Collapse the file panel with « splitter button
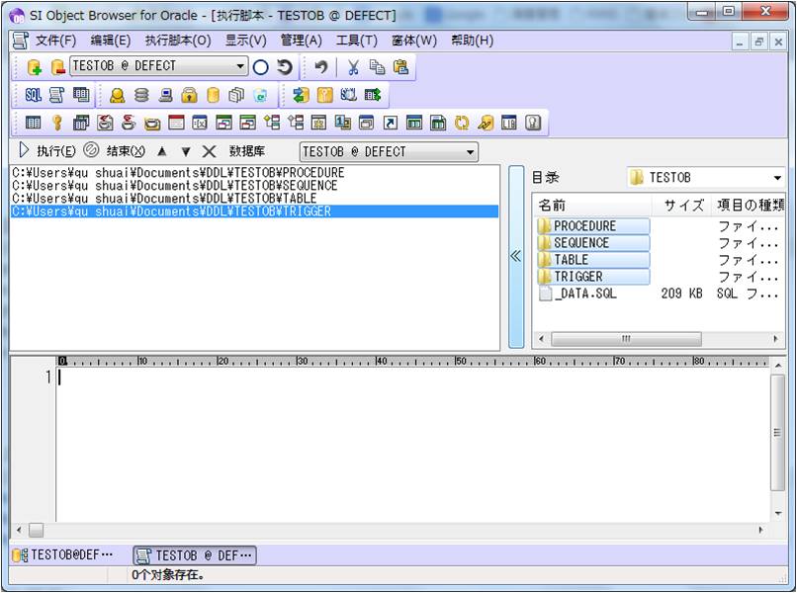The height and width of the screenshot is (593, 797). pyautogui.click(x=515, y=256)
